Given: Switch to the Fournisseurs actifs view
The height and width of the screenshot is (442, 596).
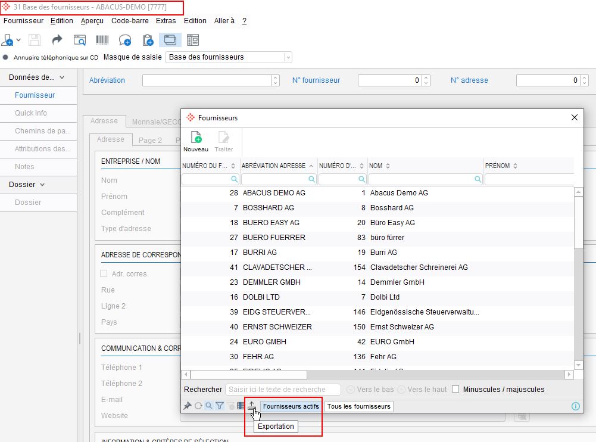Looking at the screenshot, I should (291, 406).
